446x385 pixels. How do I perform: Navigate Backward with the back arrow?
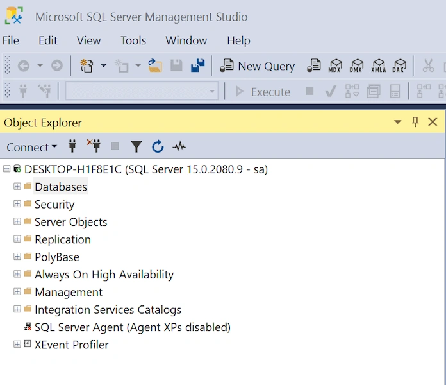24,66
